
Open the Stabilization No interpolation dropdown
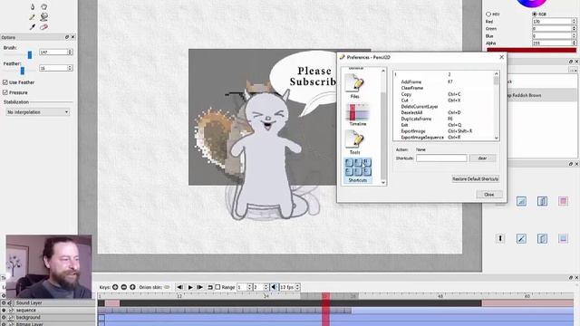pyautogui.click(x=37, y=112)
